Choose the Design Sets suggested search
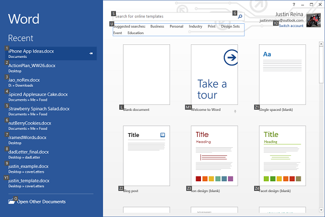 (230, 26)
